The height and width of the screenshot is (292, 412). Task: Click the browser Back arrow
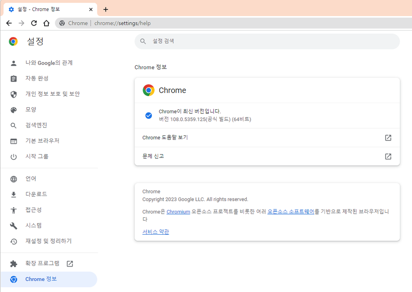tap(9, 23)
